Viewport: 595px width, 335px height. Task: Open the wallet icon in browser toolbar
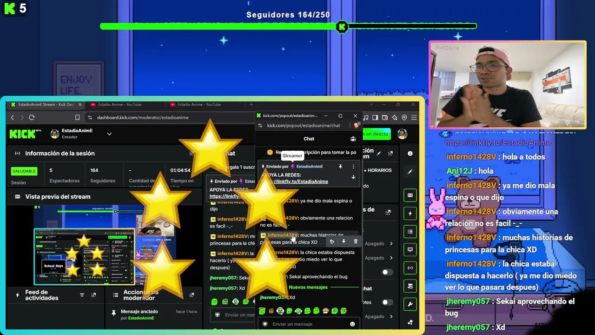coord(385,118)
